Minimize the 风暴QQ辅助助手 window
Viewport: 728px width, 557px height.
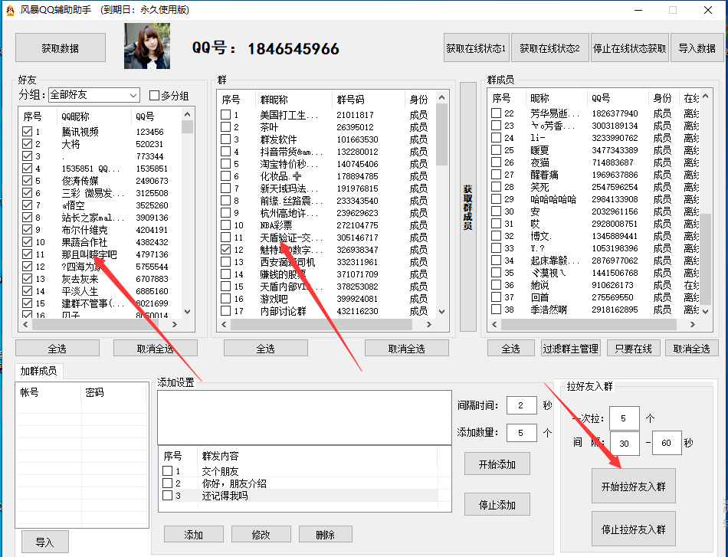pyautogui.click(x=638, y=10)
